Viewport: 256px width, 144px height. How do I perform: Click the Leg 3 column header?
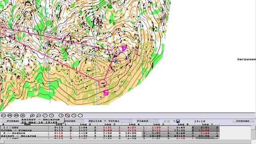pyautogui.click(x=110, y=124)
